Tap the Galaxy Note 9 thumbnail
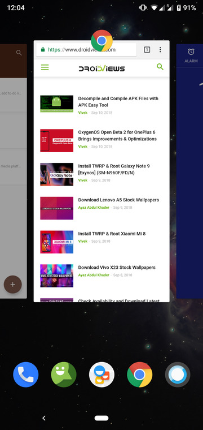This screenshot has width=203, height=430. coord(56,174)
